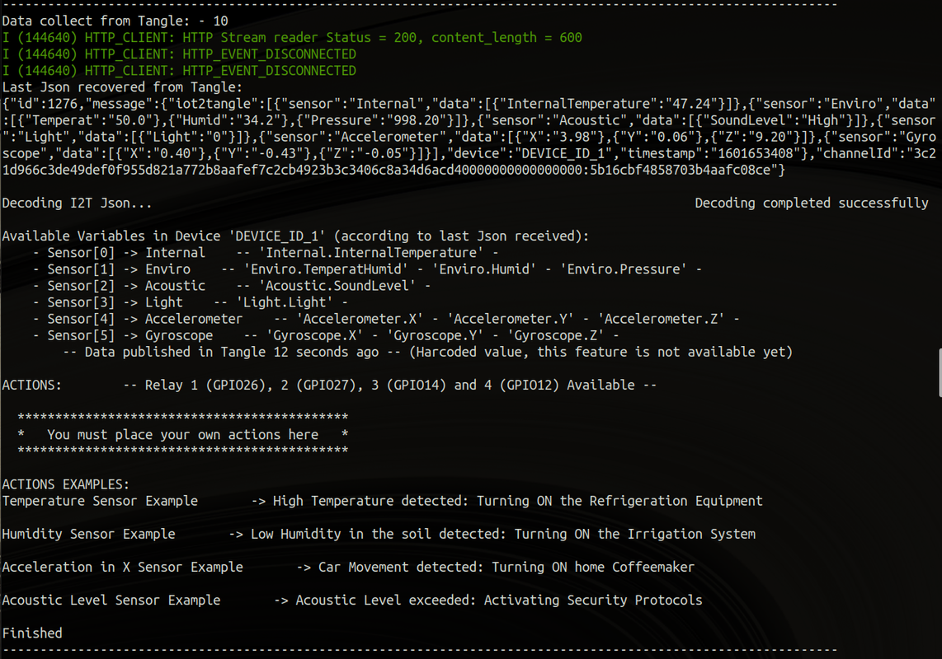The height and width of the screenshot is (659, 942).
Task: Click the 'Decoding completed successfully' message
Action: (x=812, y=203)
